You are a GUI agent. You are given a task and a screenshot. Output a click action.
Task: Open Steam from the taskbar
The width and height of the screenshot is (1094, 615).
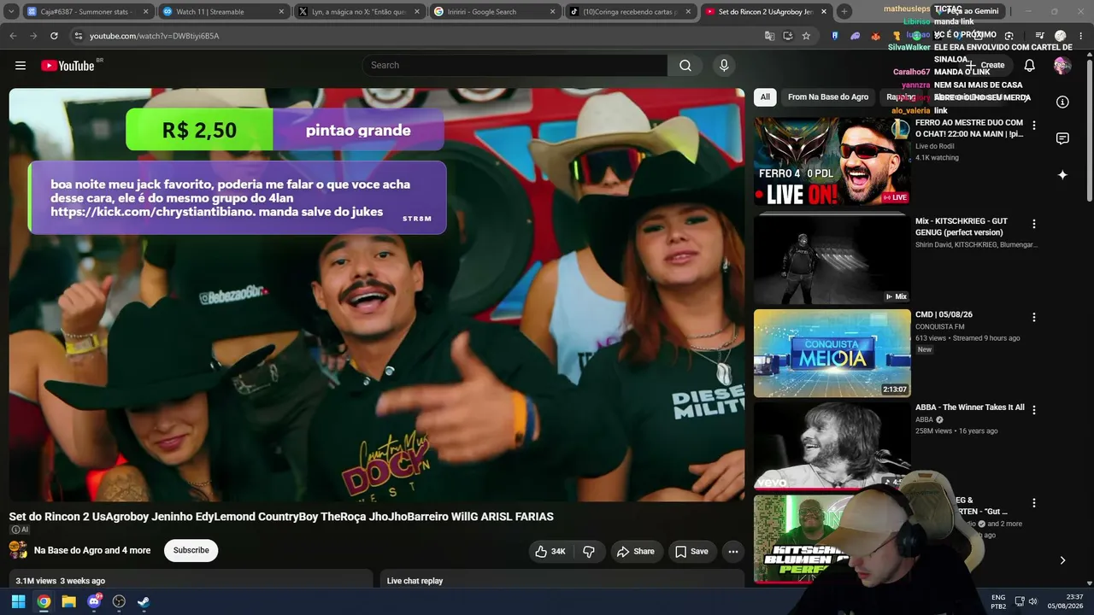144,601
